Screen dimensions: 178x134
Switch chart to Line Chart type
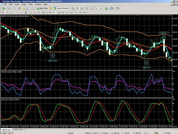click(x=82, y=8)
